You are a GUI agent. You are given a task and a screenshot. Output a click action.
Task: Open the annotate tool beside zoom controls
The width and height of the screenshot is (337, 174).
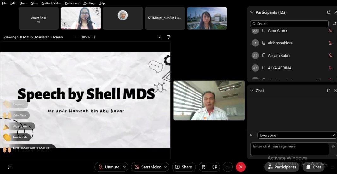(160, 37)
